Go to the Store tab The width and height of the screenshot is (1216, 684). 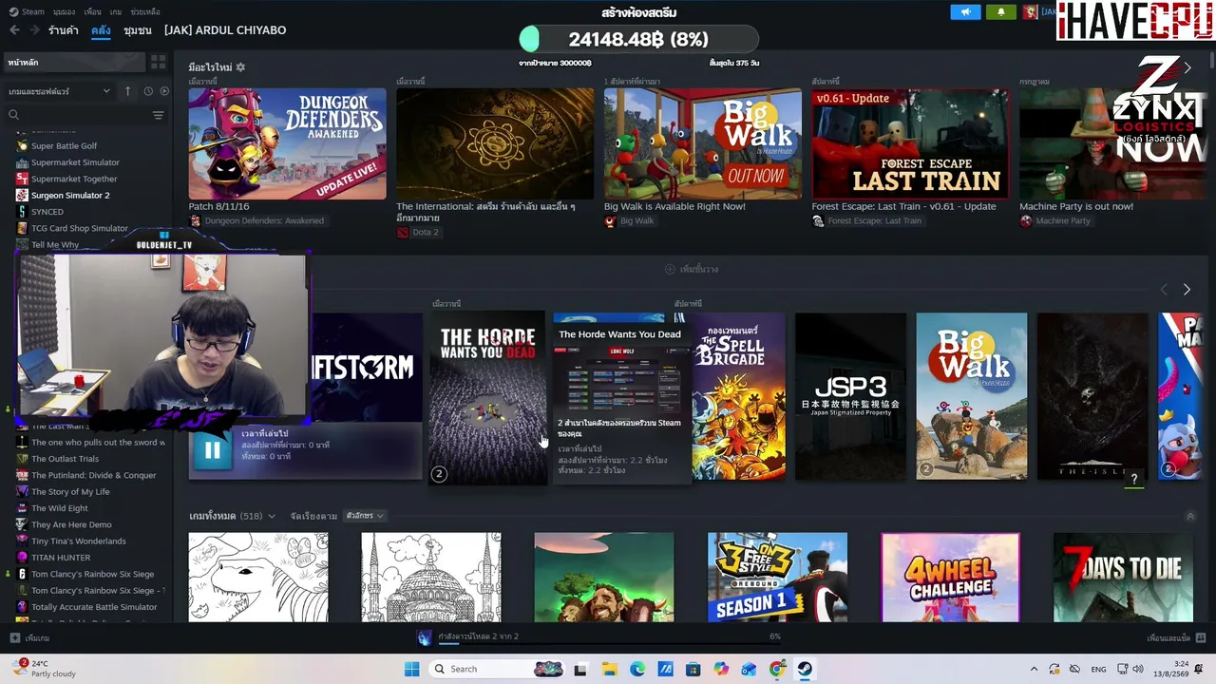(64, 30)
